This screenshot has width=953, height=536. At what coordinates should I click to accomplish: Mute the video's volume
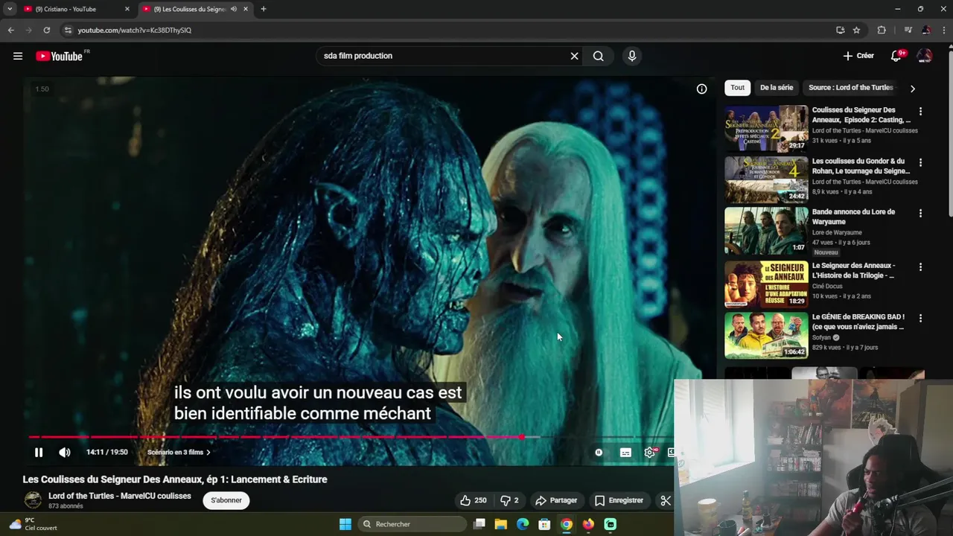pos(65,452)
